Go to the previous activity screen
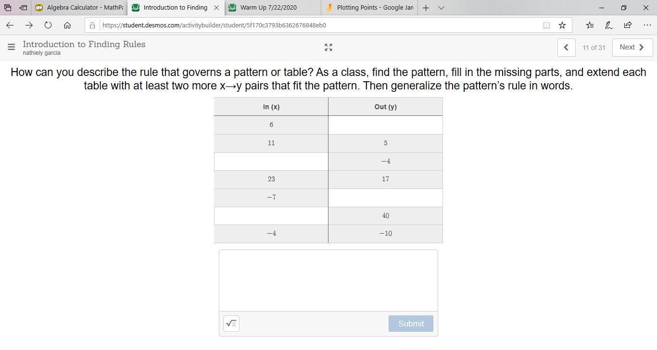 566,47
